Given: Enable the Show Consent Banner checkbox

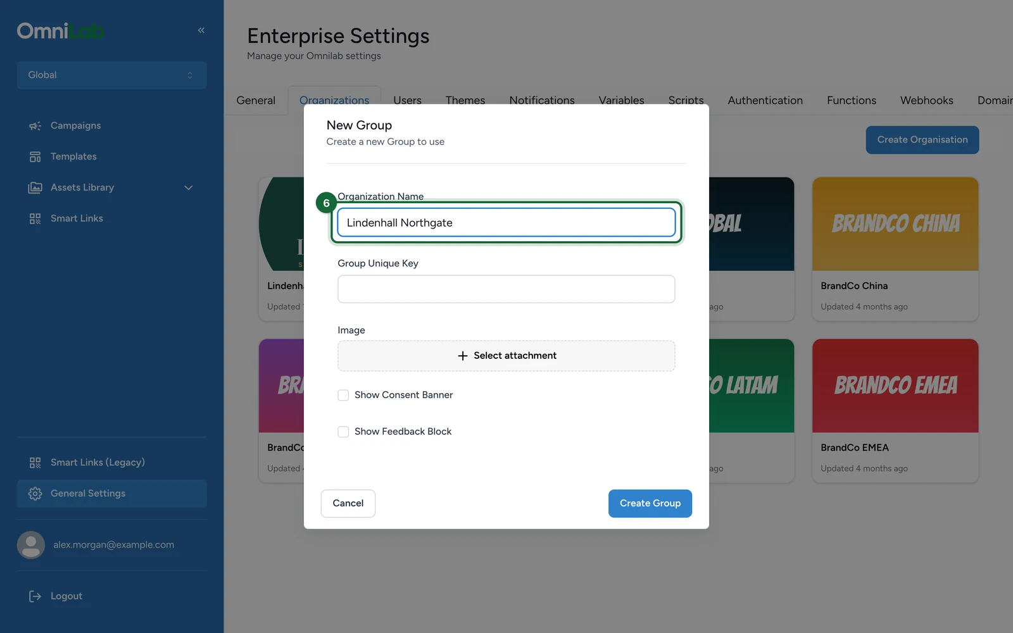Looking at the screenshot, I should coord(343,395).
